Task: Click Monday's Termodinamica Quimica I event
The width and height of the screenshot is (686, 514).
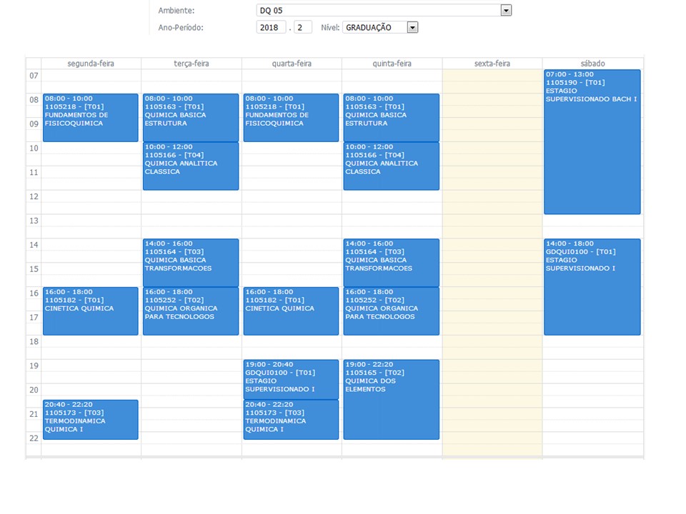Action: [90, 420]
